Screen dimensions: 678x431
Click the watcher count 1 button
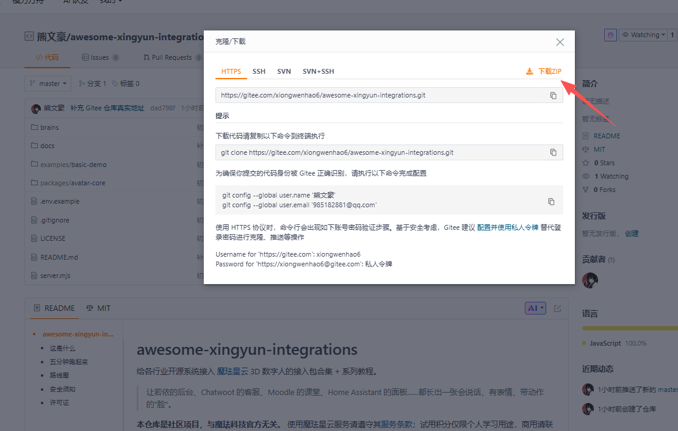pyautogui.click(x=672, y=35)
